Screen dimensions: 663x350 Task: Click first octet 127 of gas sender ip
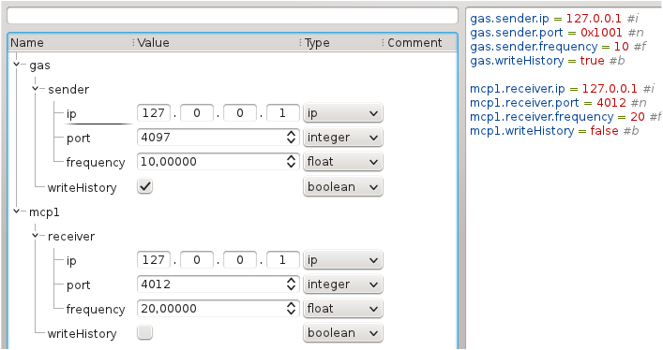tap(154, 113)
